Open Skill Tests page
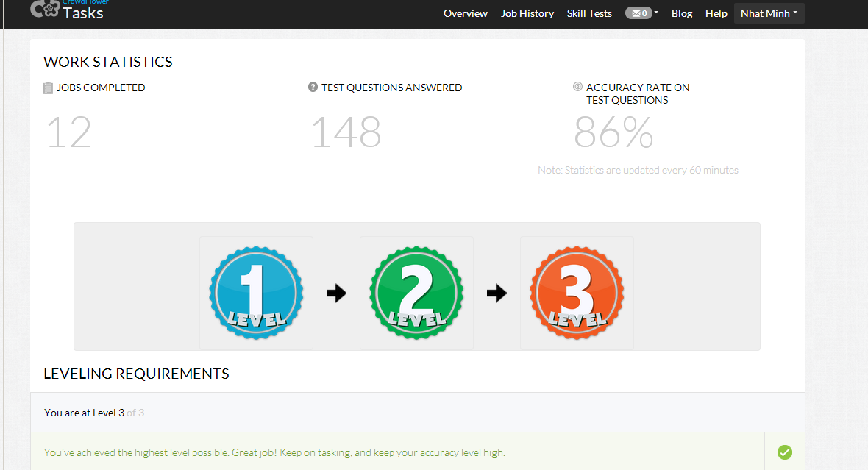 click(x=589, y=13)
